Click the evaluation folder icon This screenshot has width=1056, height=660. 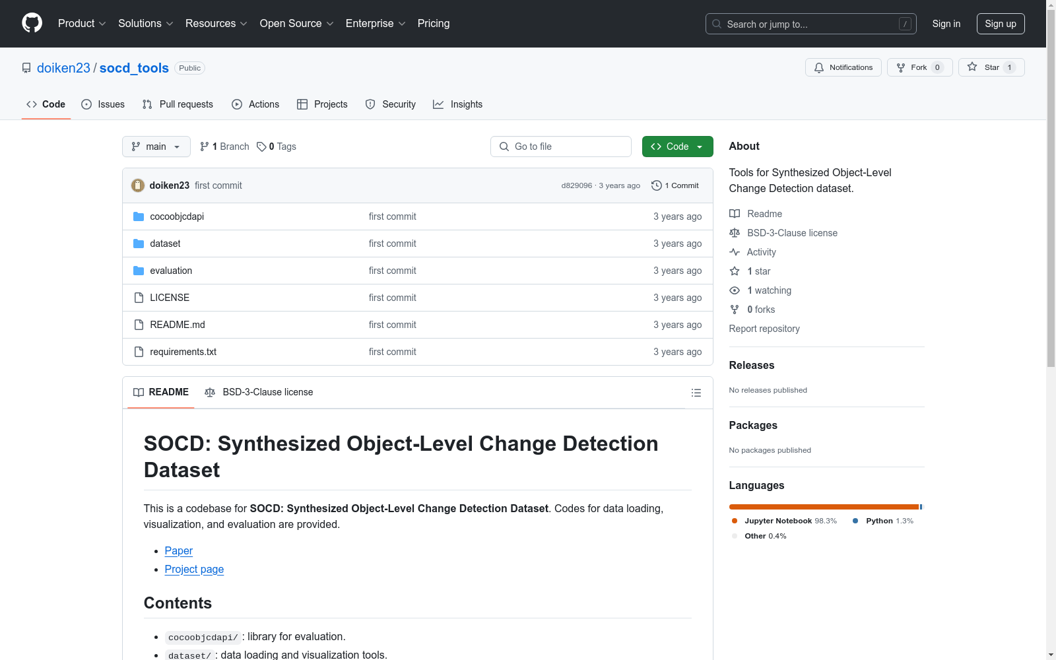139,271
